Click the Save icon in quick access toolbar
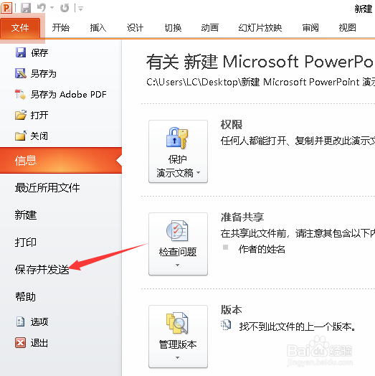 pyautogui.click(x=26, y=8)
